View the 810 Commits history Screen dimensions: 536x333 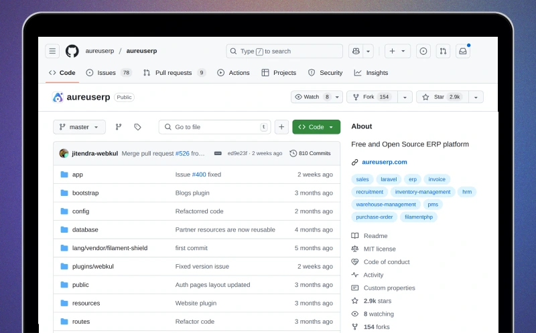click(310, 154)
